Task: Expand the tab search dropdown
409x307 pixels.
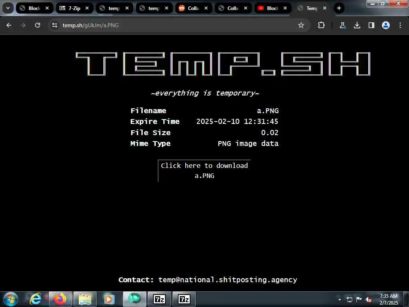Action: (x=8, y=8)
